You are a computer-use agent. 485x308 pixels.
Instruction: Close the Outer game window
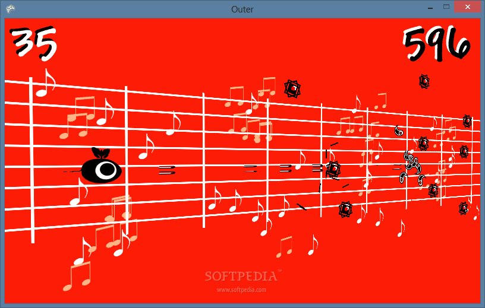click(x=468, y=7)
